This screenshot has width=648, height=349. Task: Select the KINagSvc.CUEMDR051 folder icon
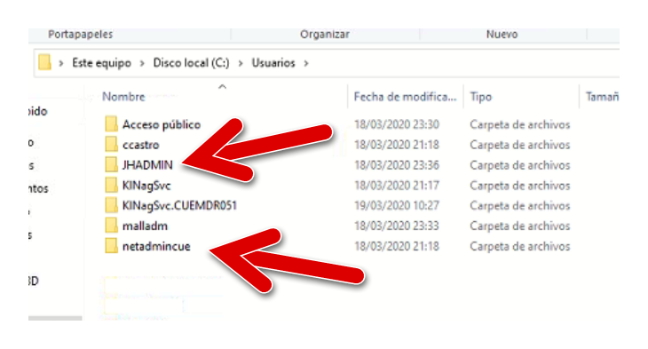pyautogui.click(x=111, y=205)
